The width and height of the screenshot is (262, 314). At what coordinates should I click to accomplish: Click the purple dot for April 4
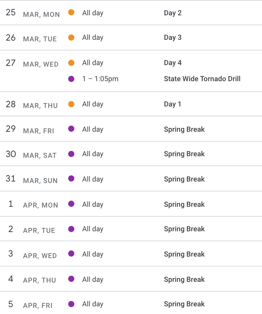[71, 279]
